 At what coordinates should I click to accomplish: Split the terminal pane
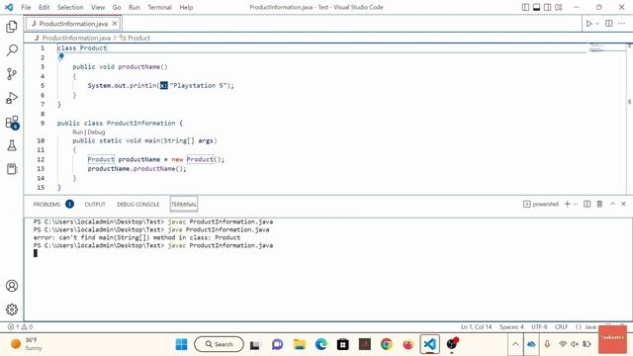587,204
